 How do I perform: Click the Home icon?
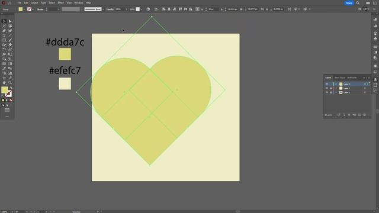click(x=10, y=3)
